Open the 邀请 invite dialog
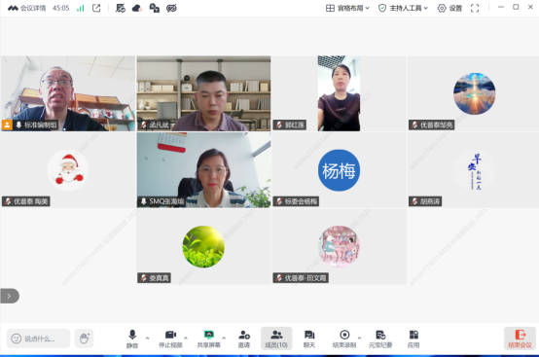This screenshot has height=357, width=539. [x=244, y=339]
